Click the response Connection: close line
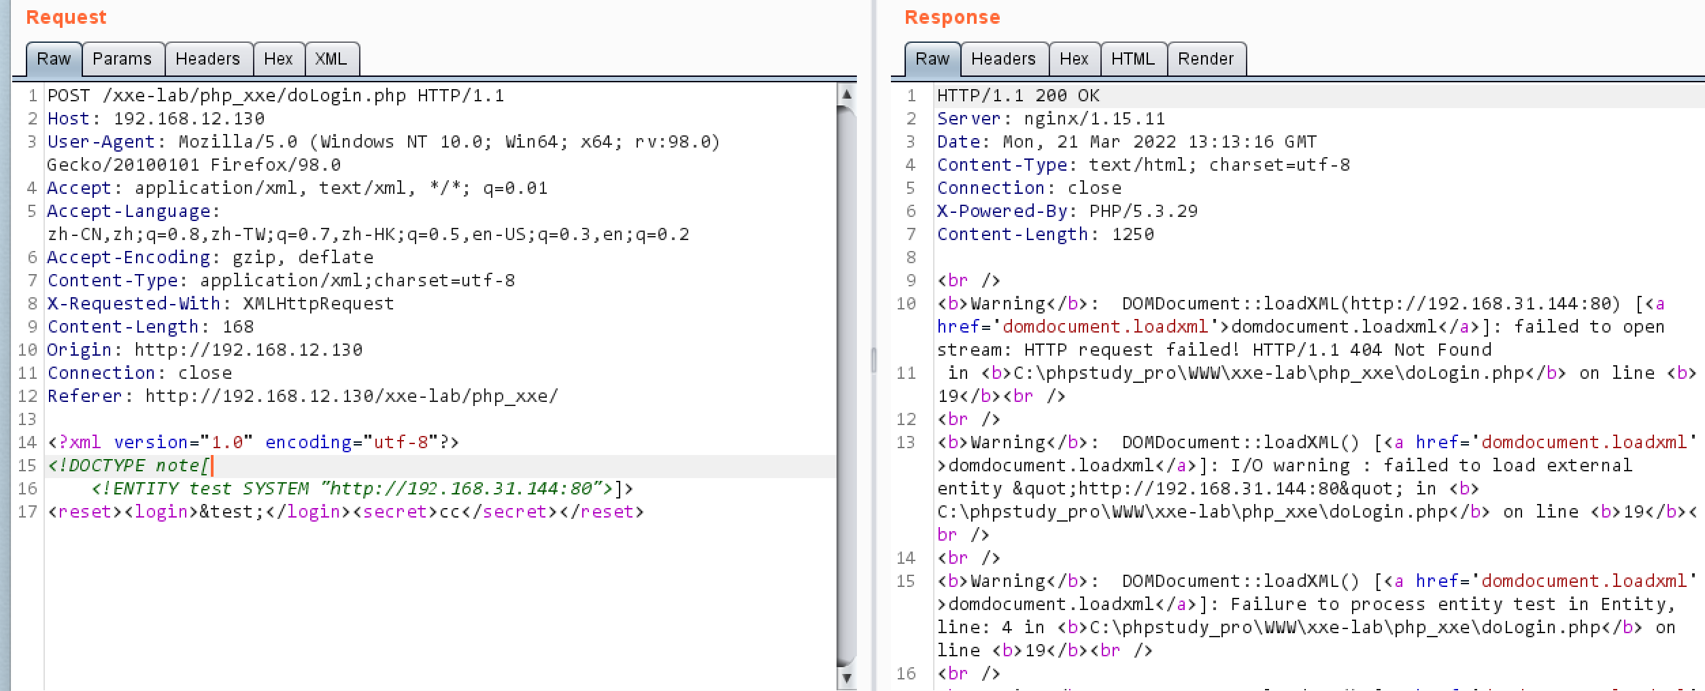The width and height of the screenshot is (1705, 691). 1030,188
